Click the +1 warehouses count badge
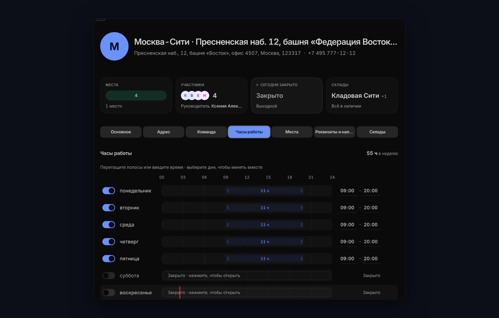This screenshot has height=318, width=499. [x=384, y=96]
